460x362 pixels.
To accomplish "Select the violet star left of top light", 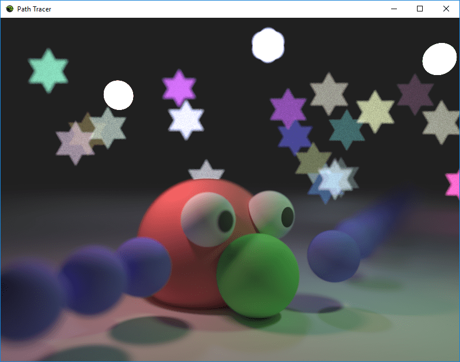I will pyautogui.click(x=179, y=88).
